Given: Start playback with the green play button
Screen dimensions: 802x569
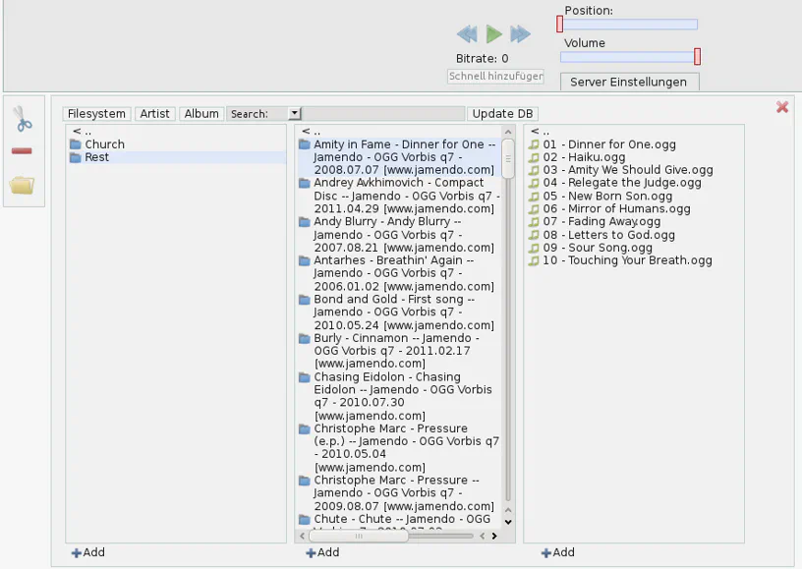Looking at the screenshot, I should click(493, 34).
